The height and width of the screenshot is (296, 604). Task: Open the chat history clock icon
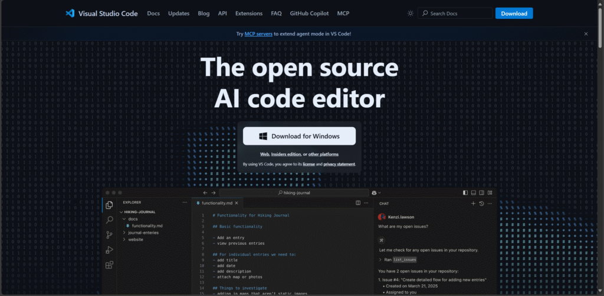click(481, 204)
